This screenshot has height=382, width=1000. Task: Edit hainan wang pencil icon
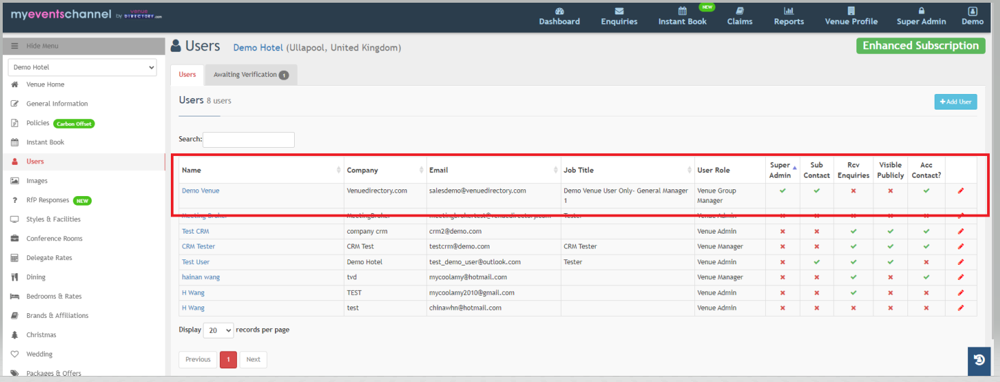pyautogui.click(x=961, y=277)
